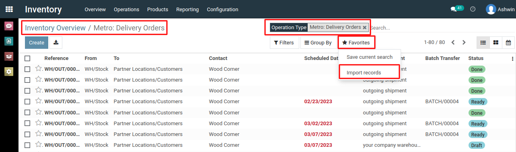Check the first WH/OUT row checkbox

27,69
